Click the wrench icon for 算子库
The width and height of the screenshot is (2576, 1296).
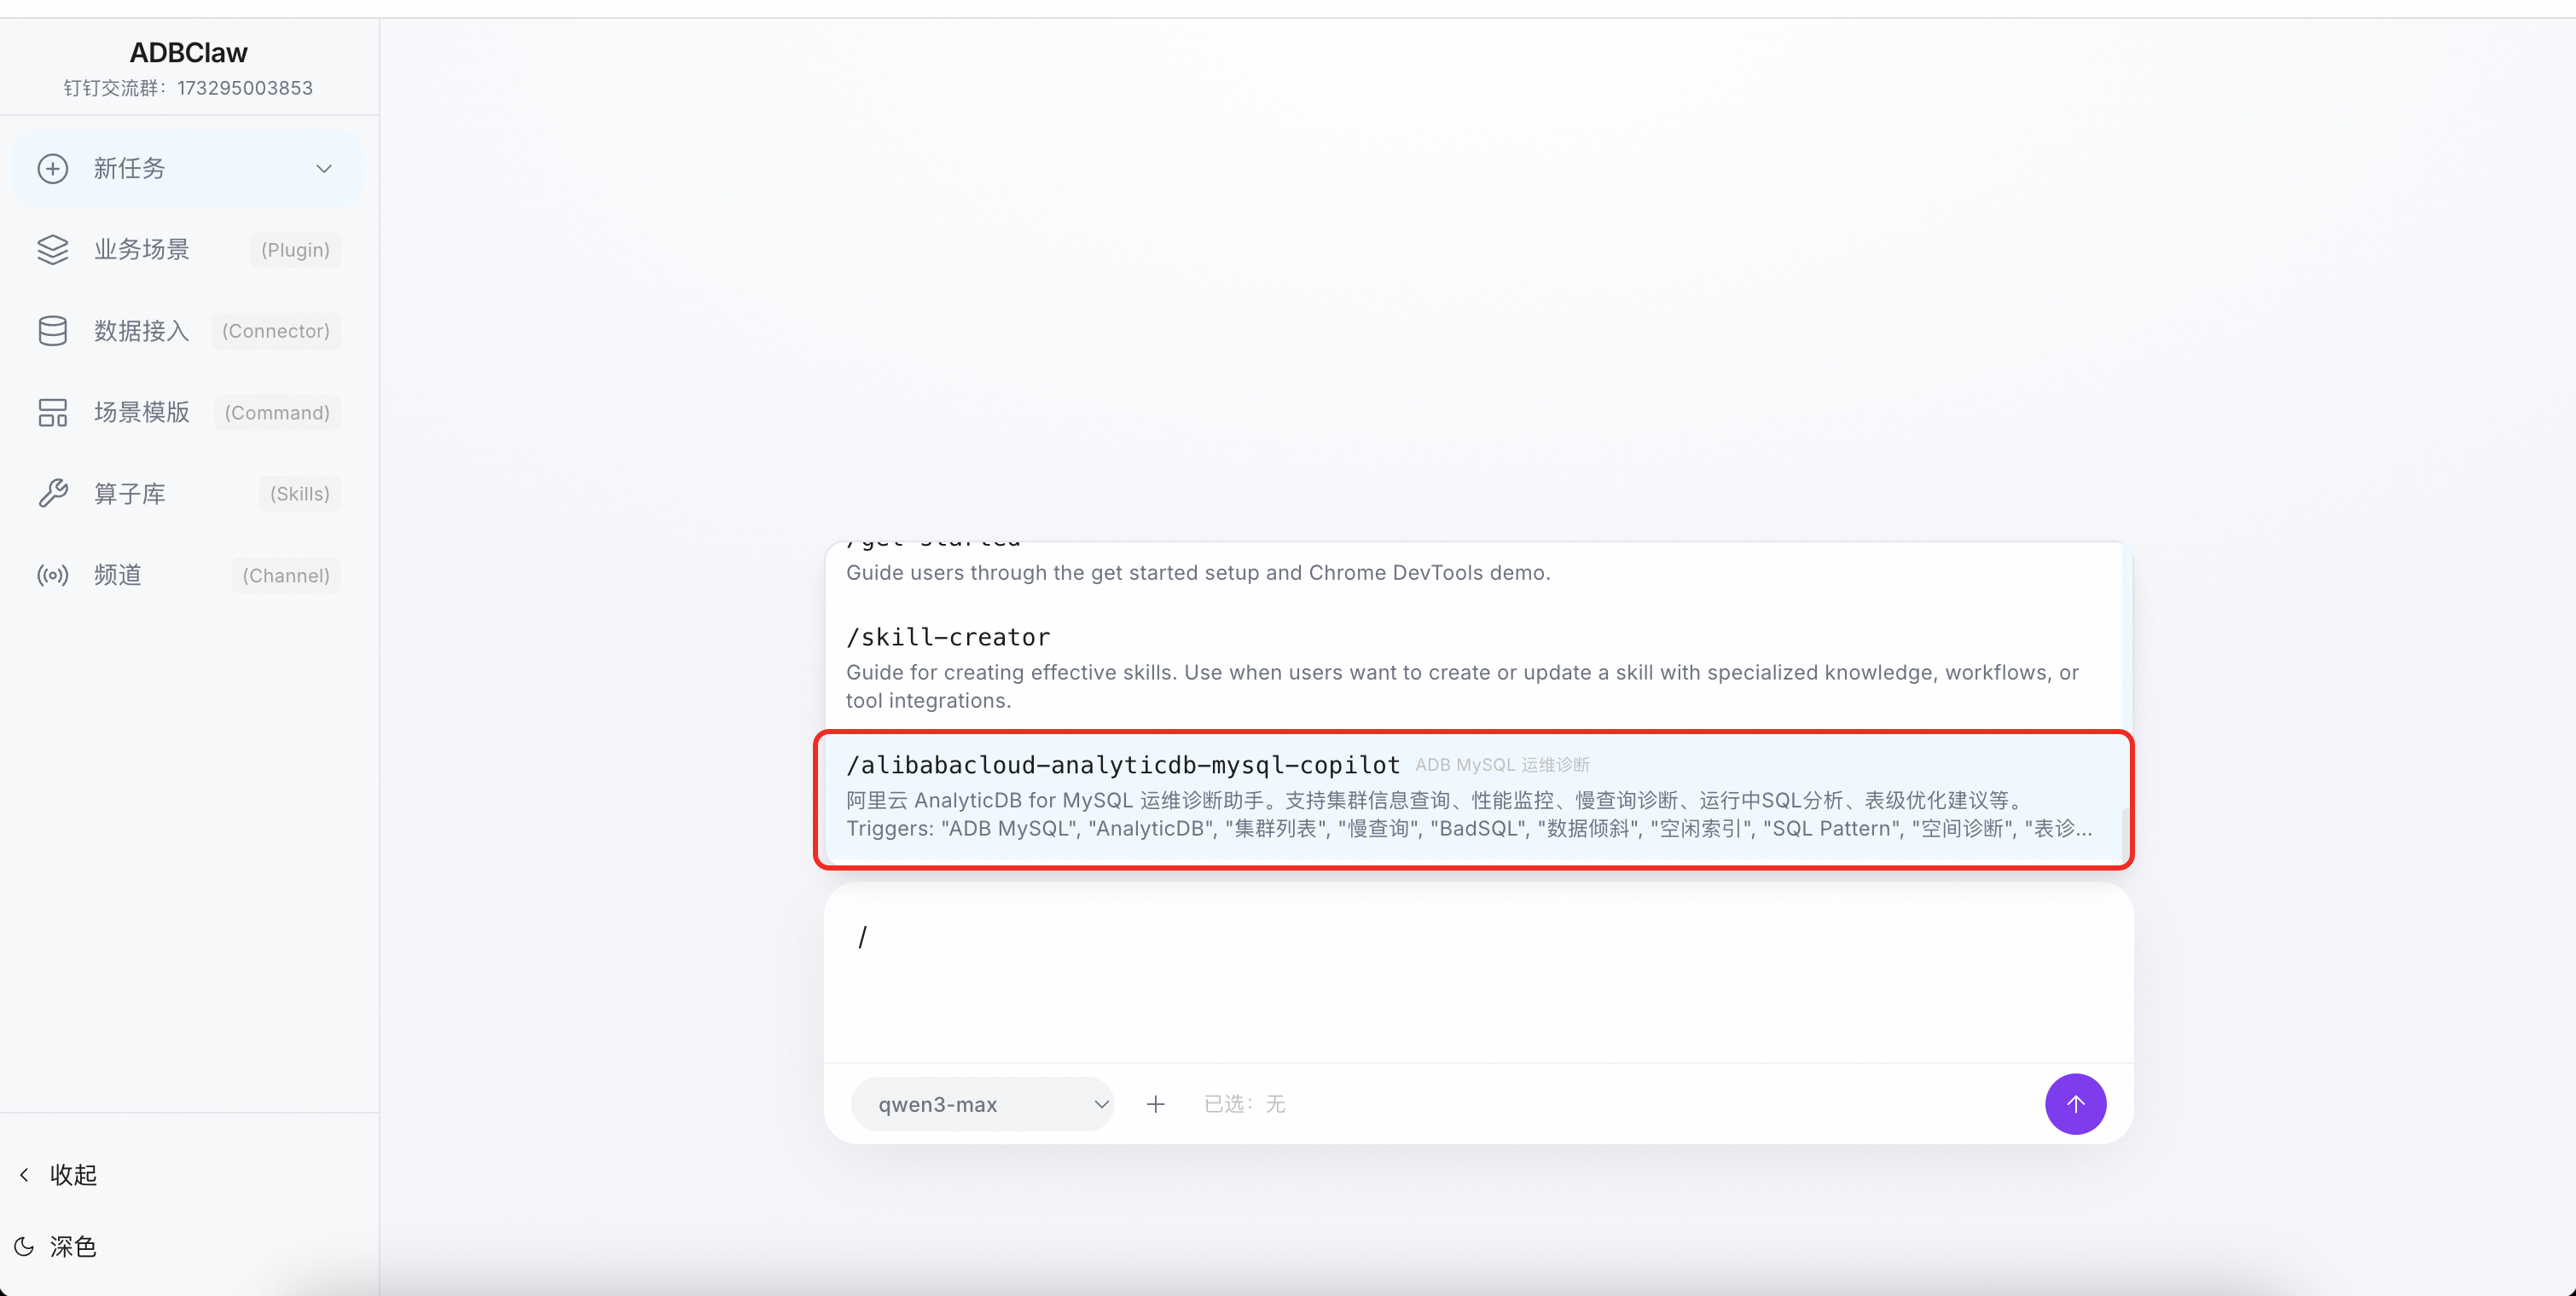click(x=53, y=494)
